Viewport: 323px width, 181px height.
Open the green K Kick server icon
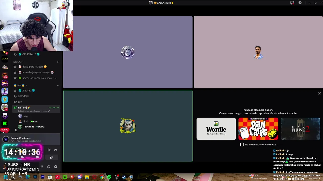(x=5, y=123)
